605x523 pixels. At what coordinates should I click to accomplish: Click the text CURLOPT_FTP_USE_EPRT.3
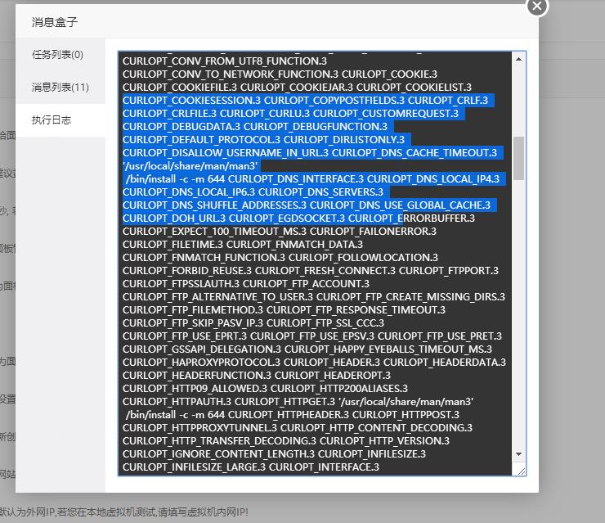pyautogui.click(x=185, y=337)
